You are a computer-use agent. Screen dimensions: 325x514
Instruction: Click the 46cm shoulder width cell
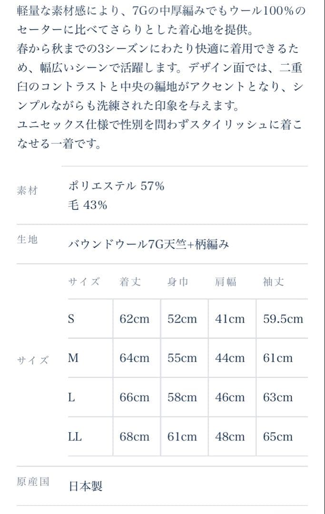click(x=230, y=397)
